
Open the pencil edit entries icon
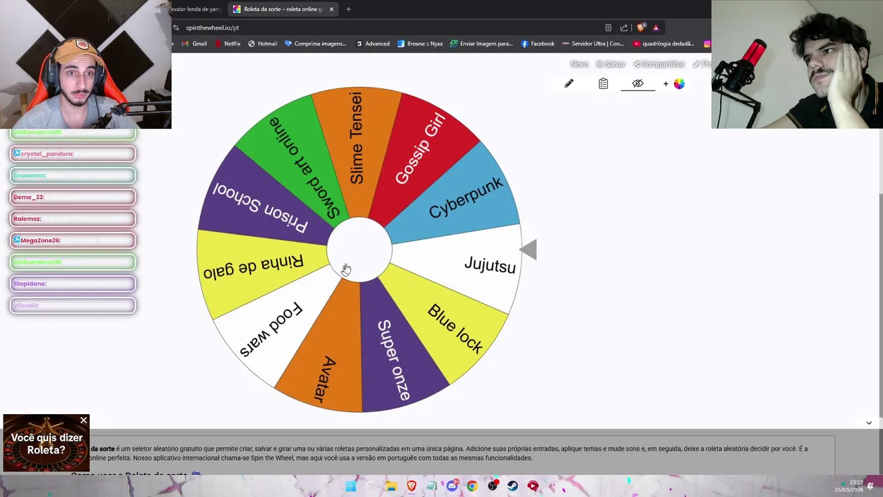click(x=569, y=84)
